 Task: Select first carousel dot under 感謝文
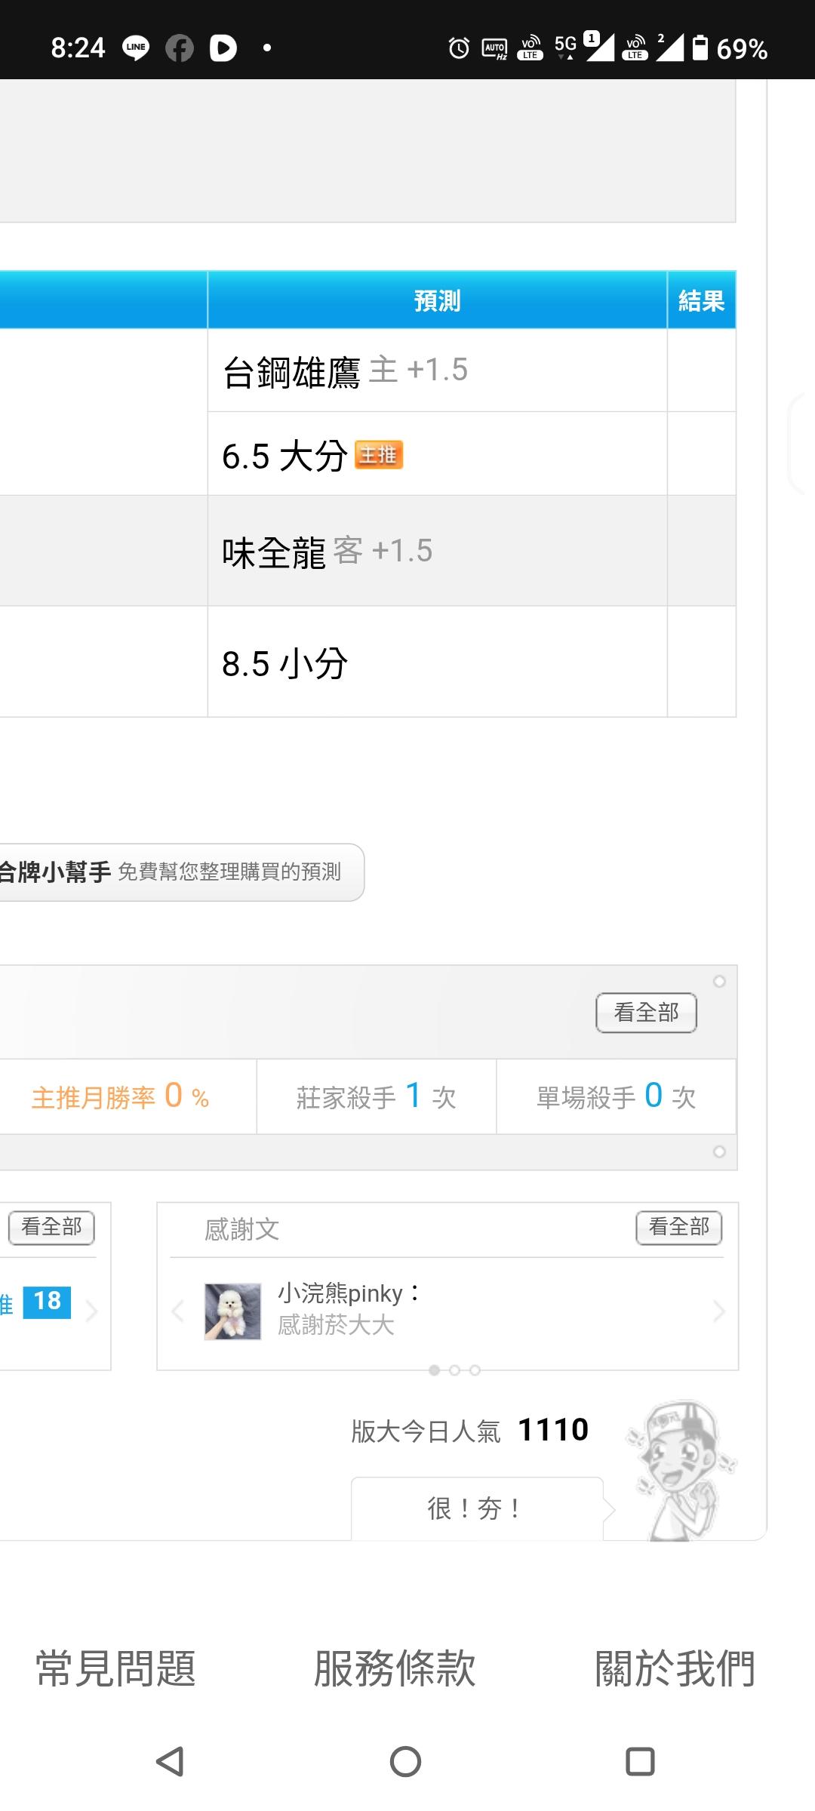[x=434, y=1370]
